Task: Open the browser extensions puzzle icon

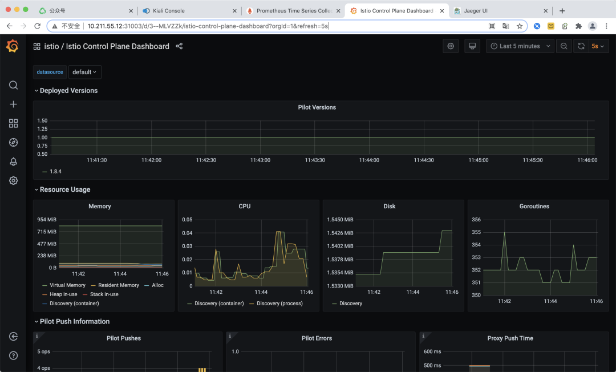Action: [578, 26]
